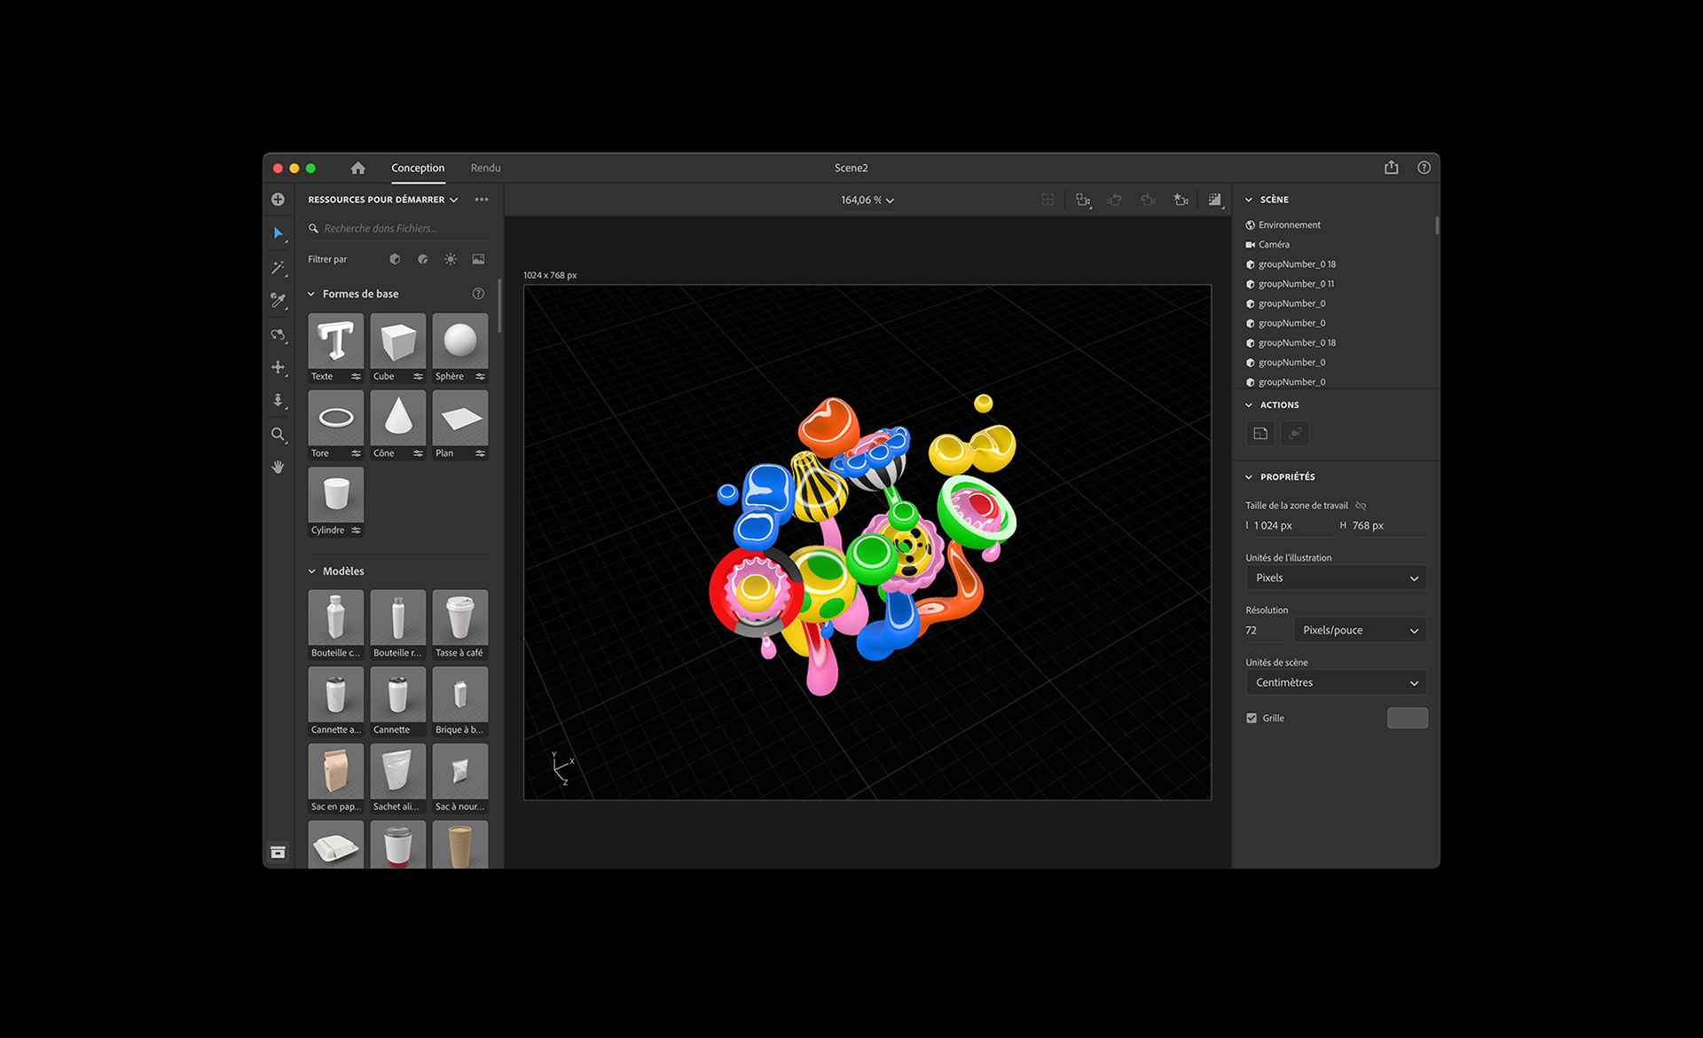This screenshot has width=1703, height=1038.
Task: Filter assets by lights icon
Action: 451,259
